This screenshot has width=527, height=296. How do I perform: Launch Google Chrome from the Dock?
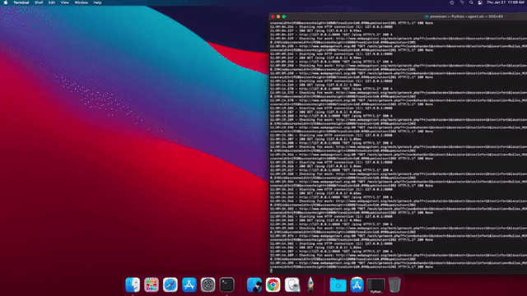273,285
